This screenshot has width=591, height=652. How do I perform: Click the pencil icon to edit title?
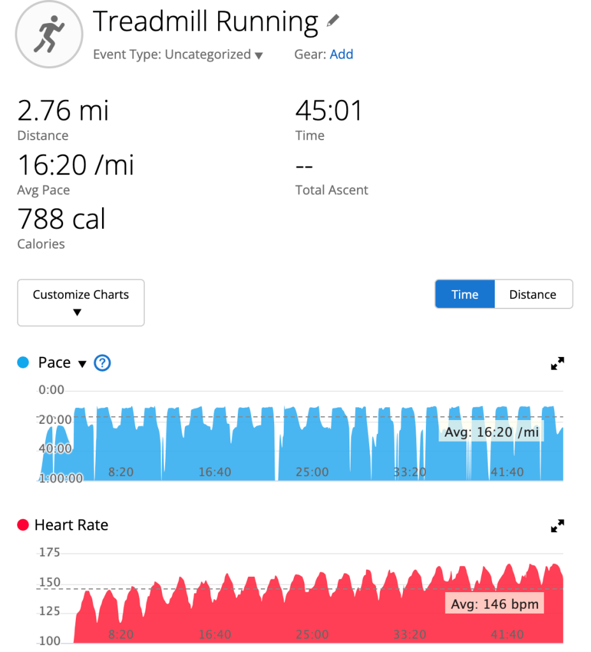click(333, 21)
